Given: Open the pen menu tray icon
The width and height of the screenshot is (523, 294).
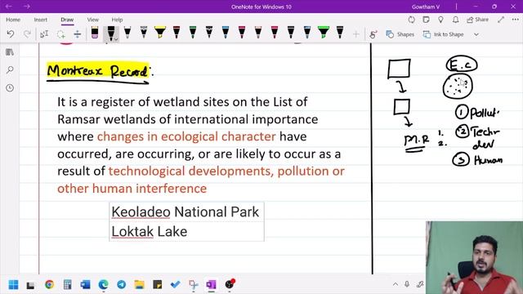Looking at the screenshot, I should coord(420,284).
